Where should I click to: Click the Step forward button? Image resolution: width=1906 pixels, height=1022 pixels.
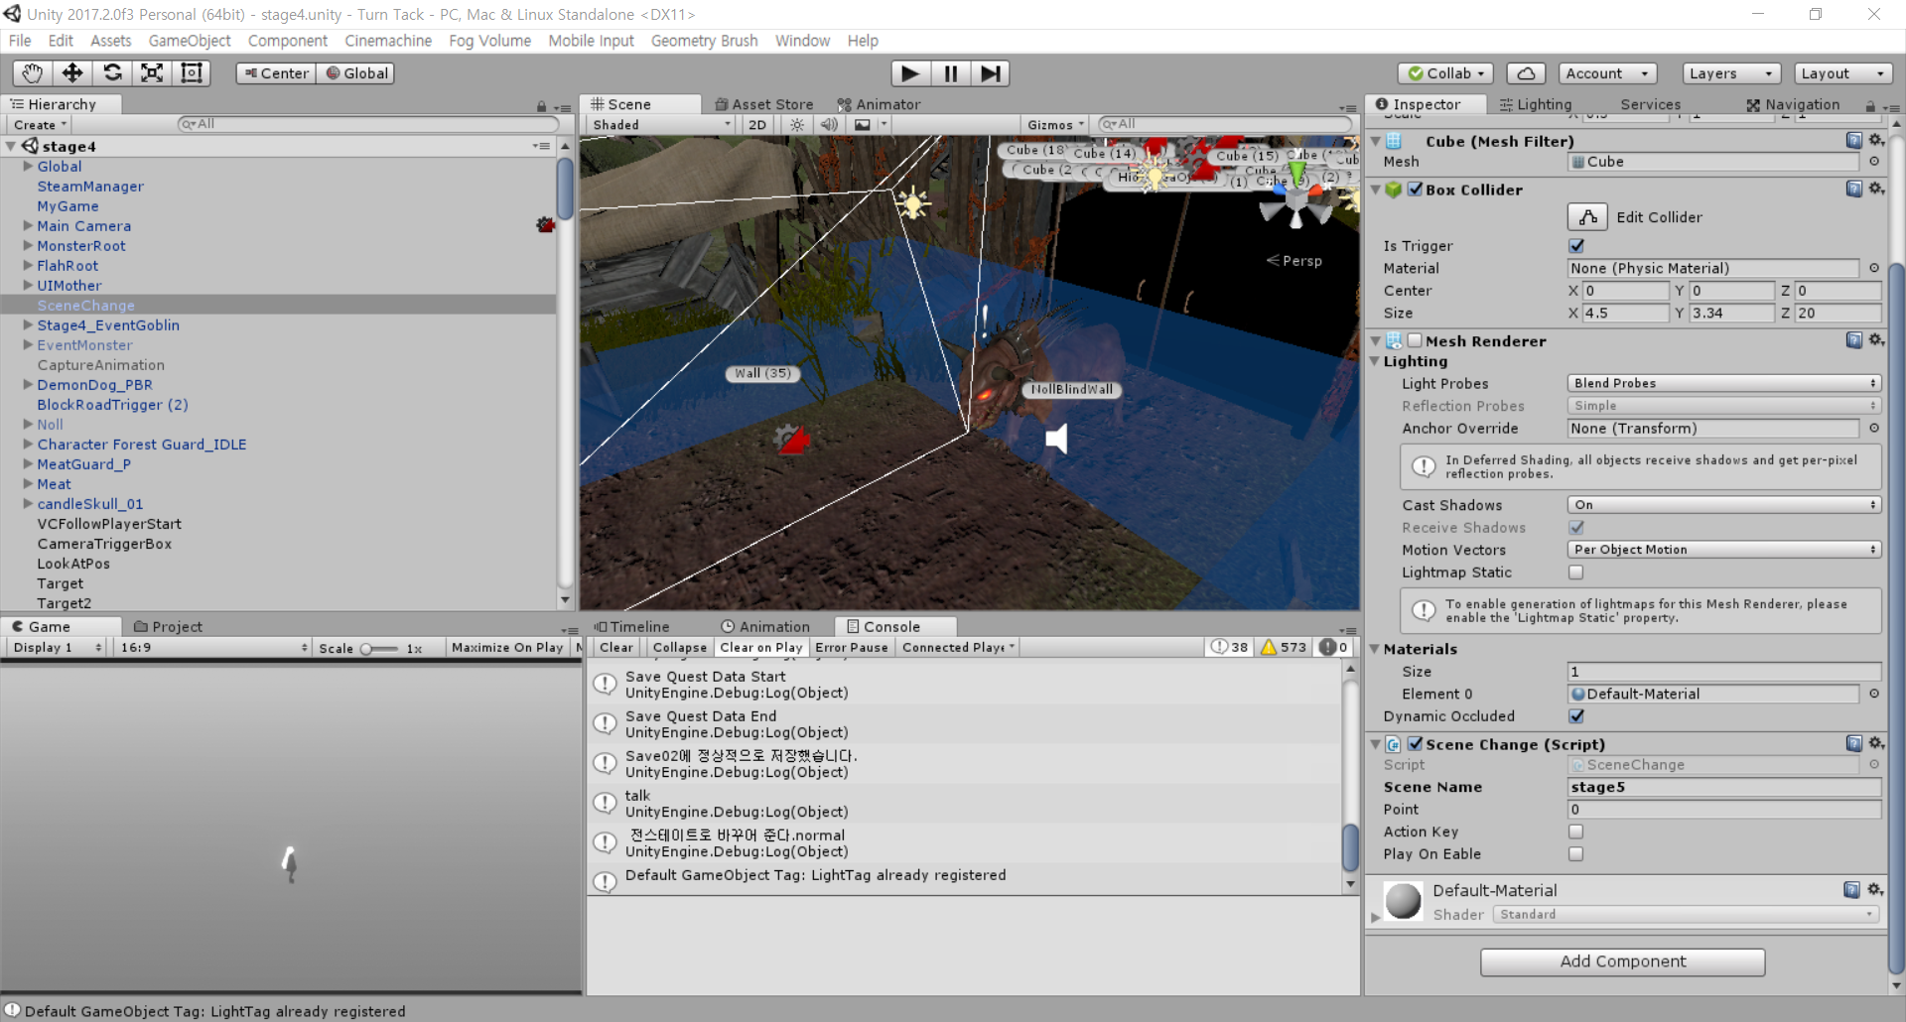990,73
